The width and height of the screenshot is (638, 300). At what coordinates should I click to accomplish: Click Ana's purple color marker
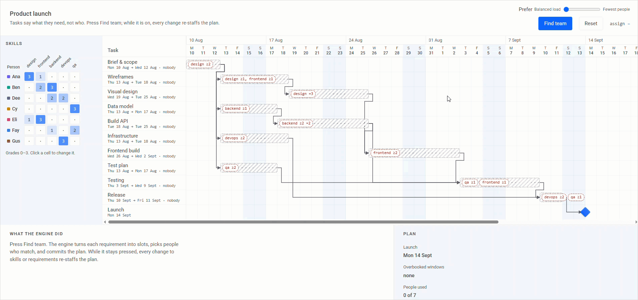coord(8,77)
